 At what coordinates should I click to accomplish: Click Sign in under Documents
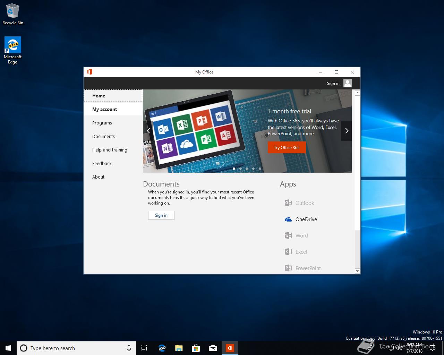[161, 215]
